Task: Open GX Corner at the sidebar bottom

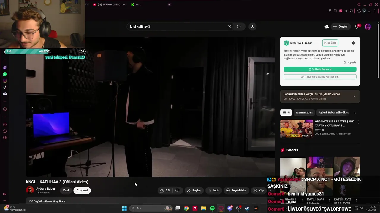Action: pos(4,194)
